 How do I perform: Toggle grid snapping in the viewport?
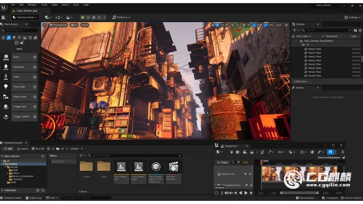click(244, 25)
